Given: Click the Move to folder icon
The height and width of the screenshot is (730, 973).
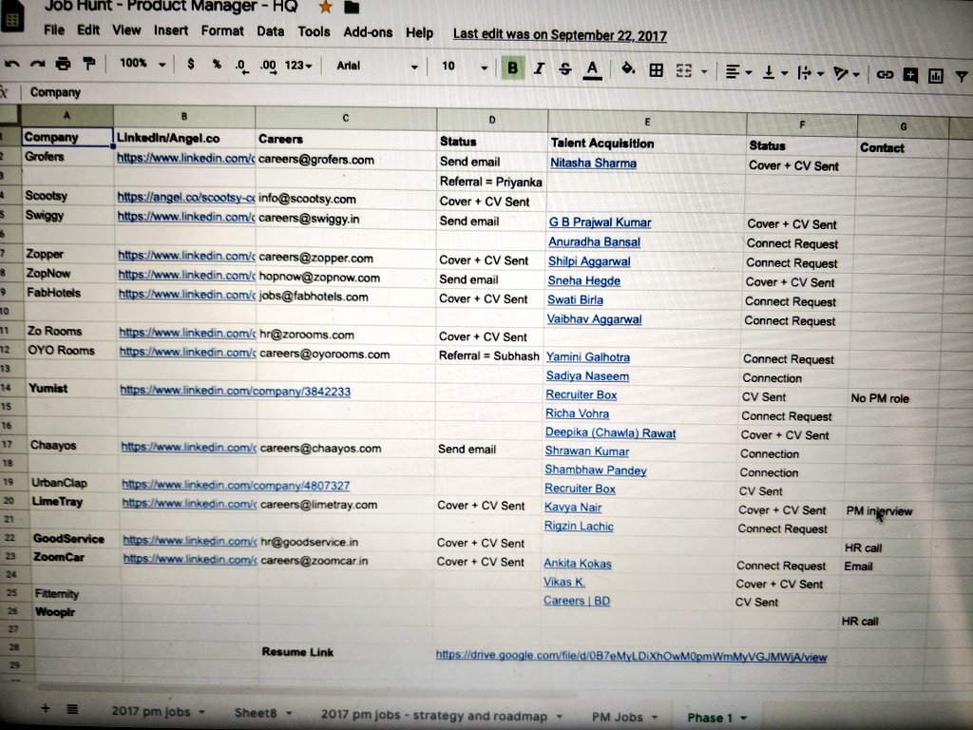Looking at the screenshot, I should click(352, 7).
